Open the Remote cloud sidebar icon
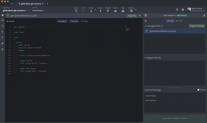The image size is (207, 123). [3, 26]
